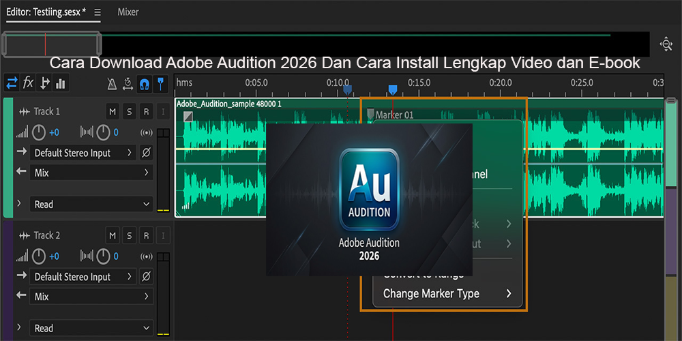Click the first blue marker on ruler

pos(347,90)
